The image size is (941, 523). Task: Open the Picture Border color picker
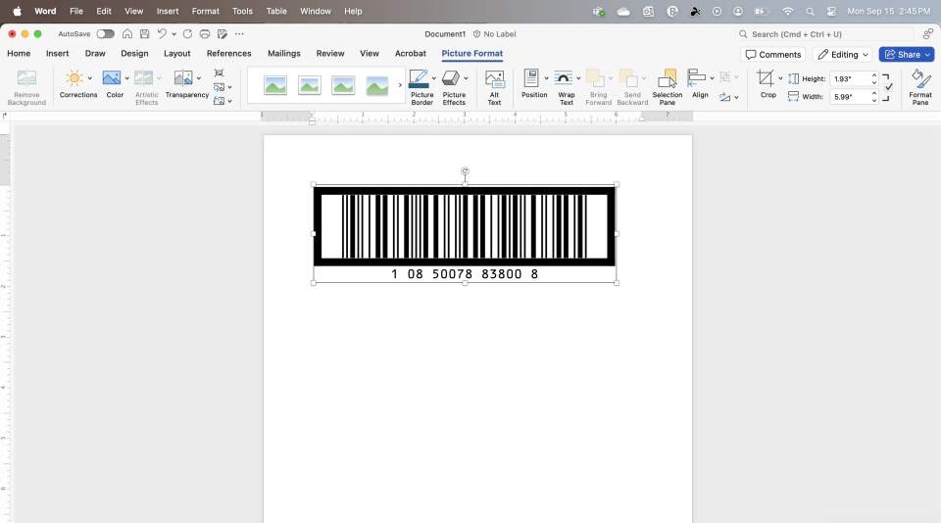click(433, 78)
